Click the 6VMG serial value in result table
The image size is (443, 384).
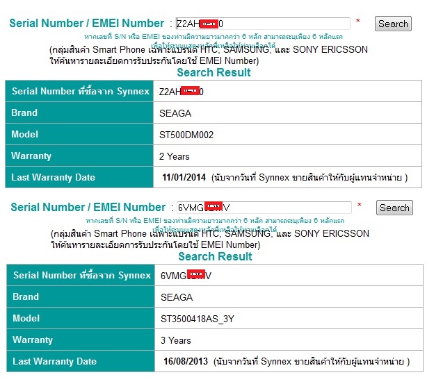[x=185, y=276]
